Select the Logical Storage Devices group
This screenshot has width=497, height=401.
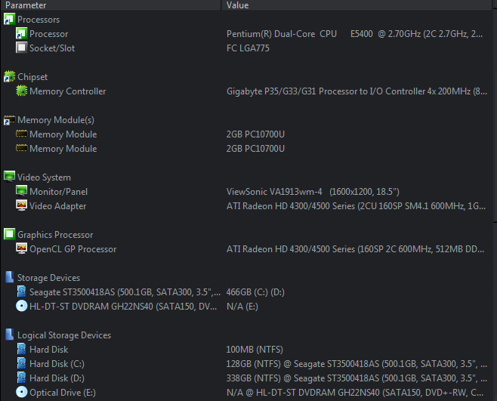tap(247, 335)
